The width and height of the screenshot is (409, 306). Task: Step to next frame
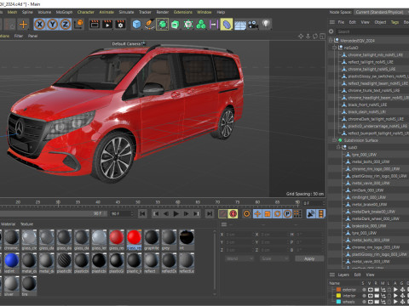[186, 213]
